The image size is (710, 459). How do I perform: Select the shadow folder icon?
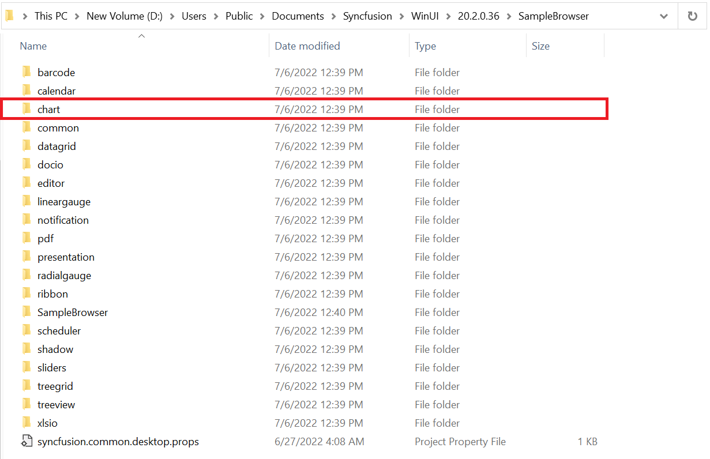[27, 349]
